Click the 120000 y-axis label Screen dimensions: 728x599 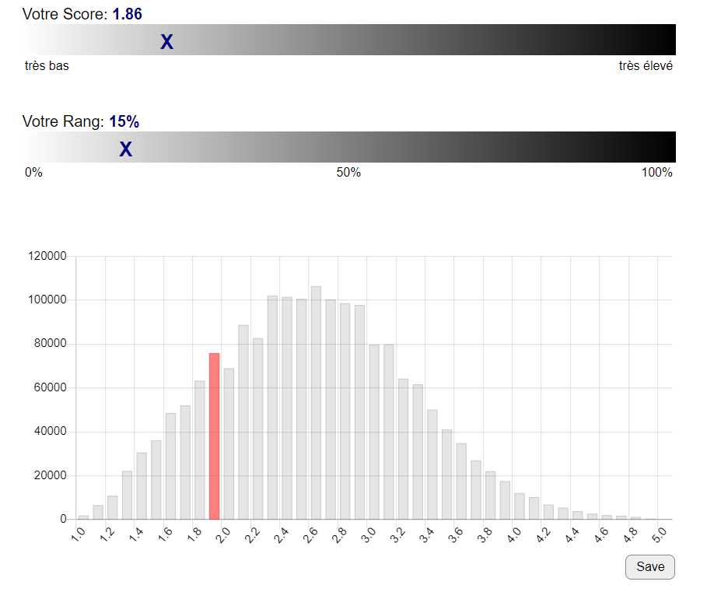pos(47,257)
